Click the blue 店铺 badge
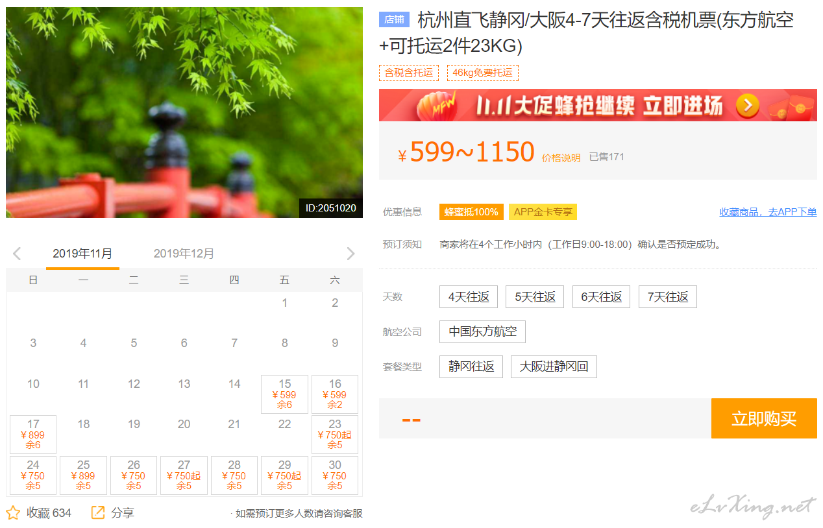The height and width of the screenshot is (528, 823). (394, 19)
